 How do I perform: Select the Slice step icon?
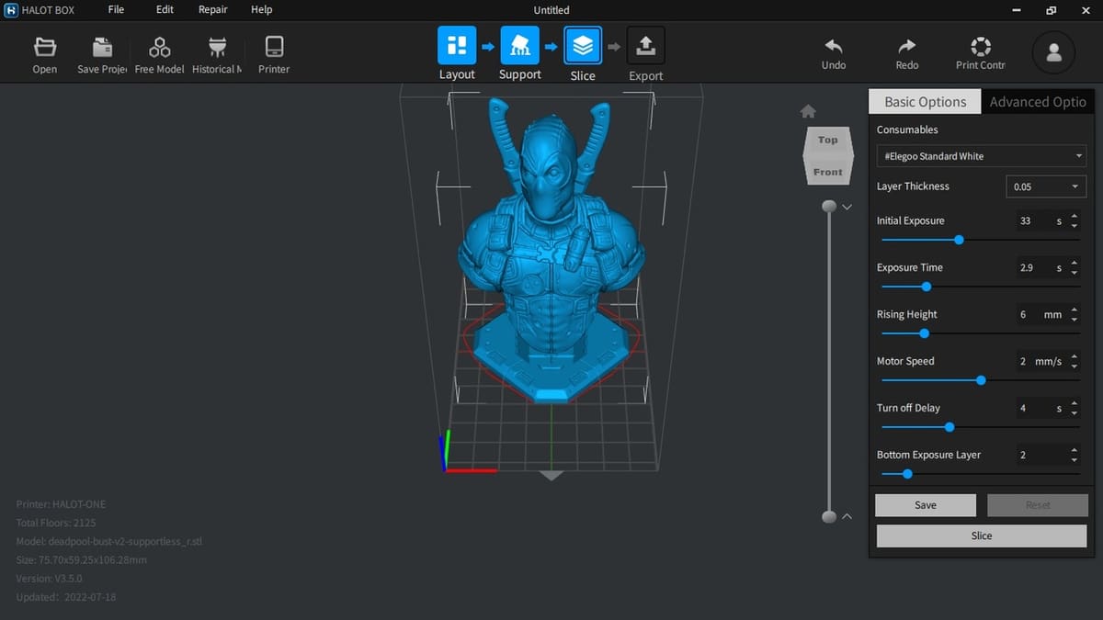(583, 45)
